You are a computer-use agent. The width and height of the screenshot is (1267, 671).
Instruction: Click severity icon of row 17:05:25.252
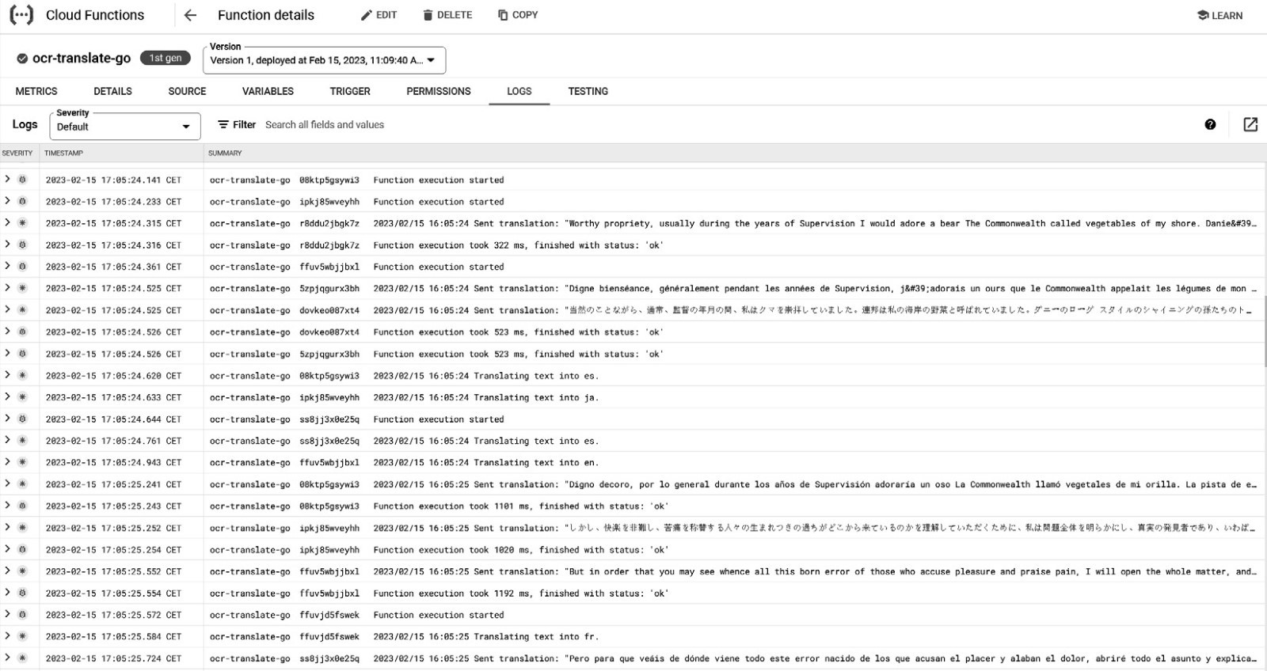coord(22,528)
